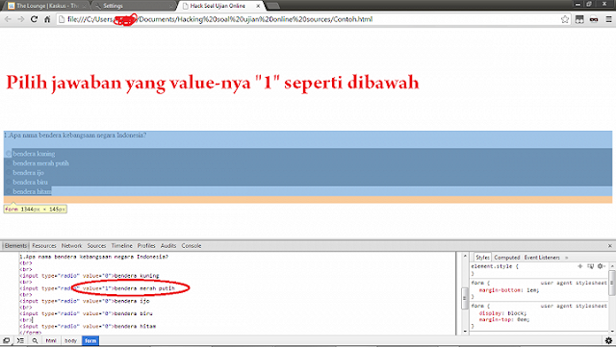Click the heading Pilih jawaban yang value-nya

click(x=213, y=83)
